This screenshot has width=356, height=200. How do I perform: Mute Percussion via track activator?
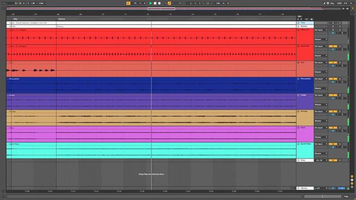(333, 79)
